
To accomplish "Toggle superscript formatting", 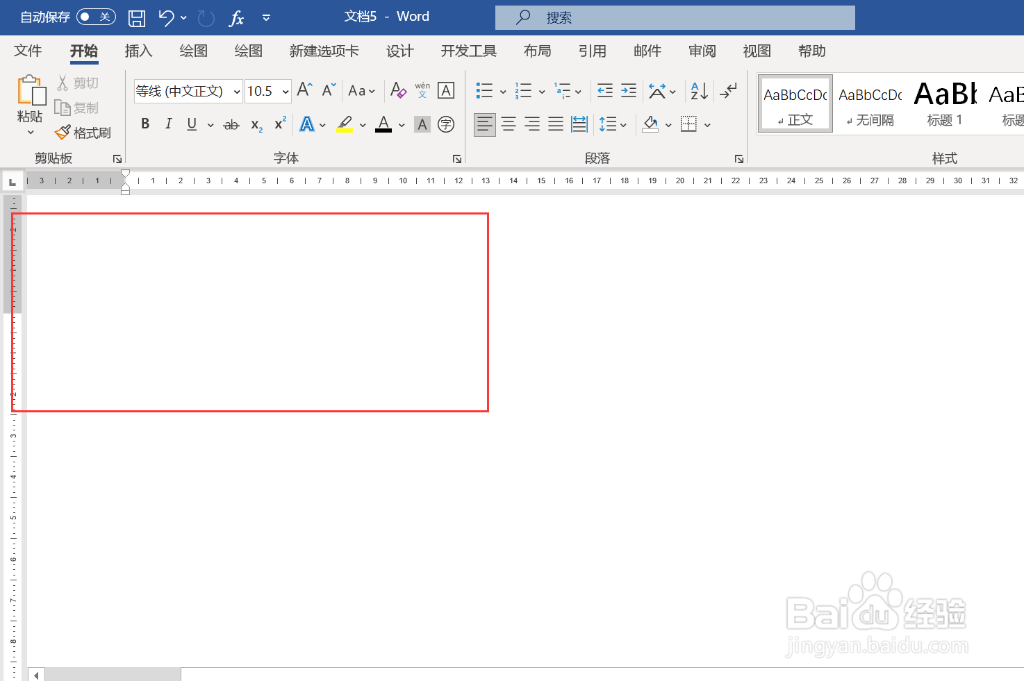I will 280,124.
